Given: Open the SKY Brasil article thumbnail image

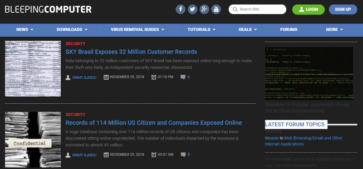Looking at the screenshot, I should [33, 69].
